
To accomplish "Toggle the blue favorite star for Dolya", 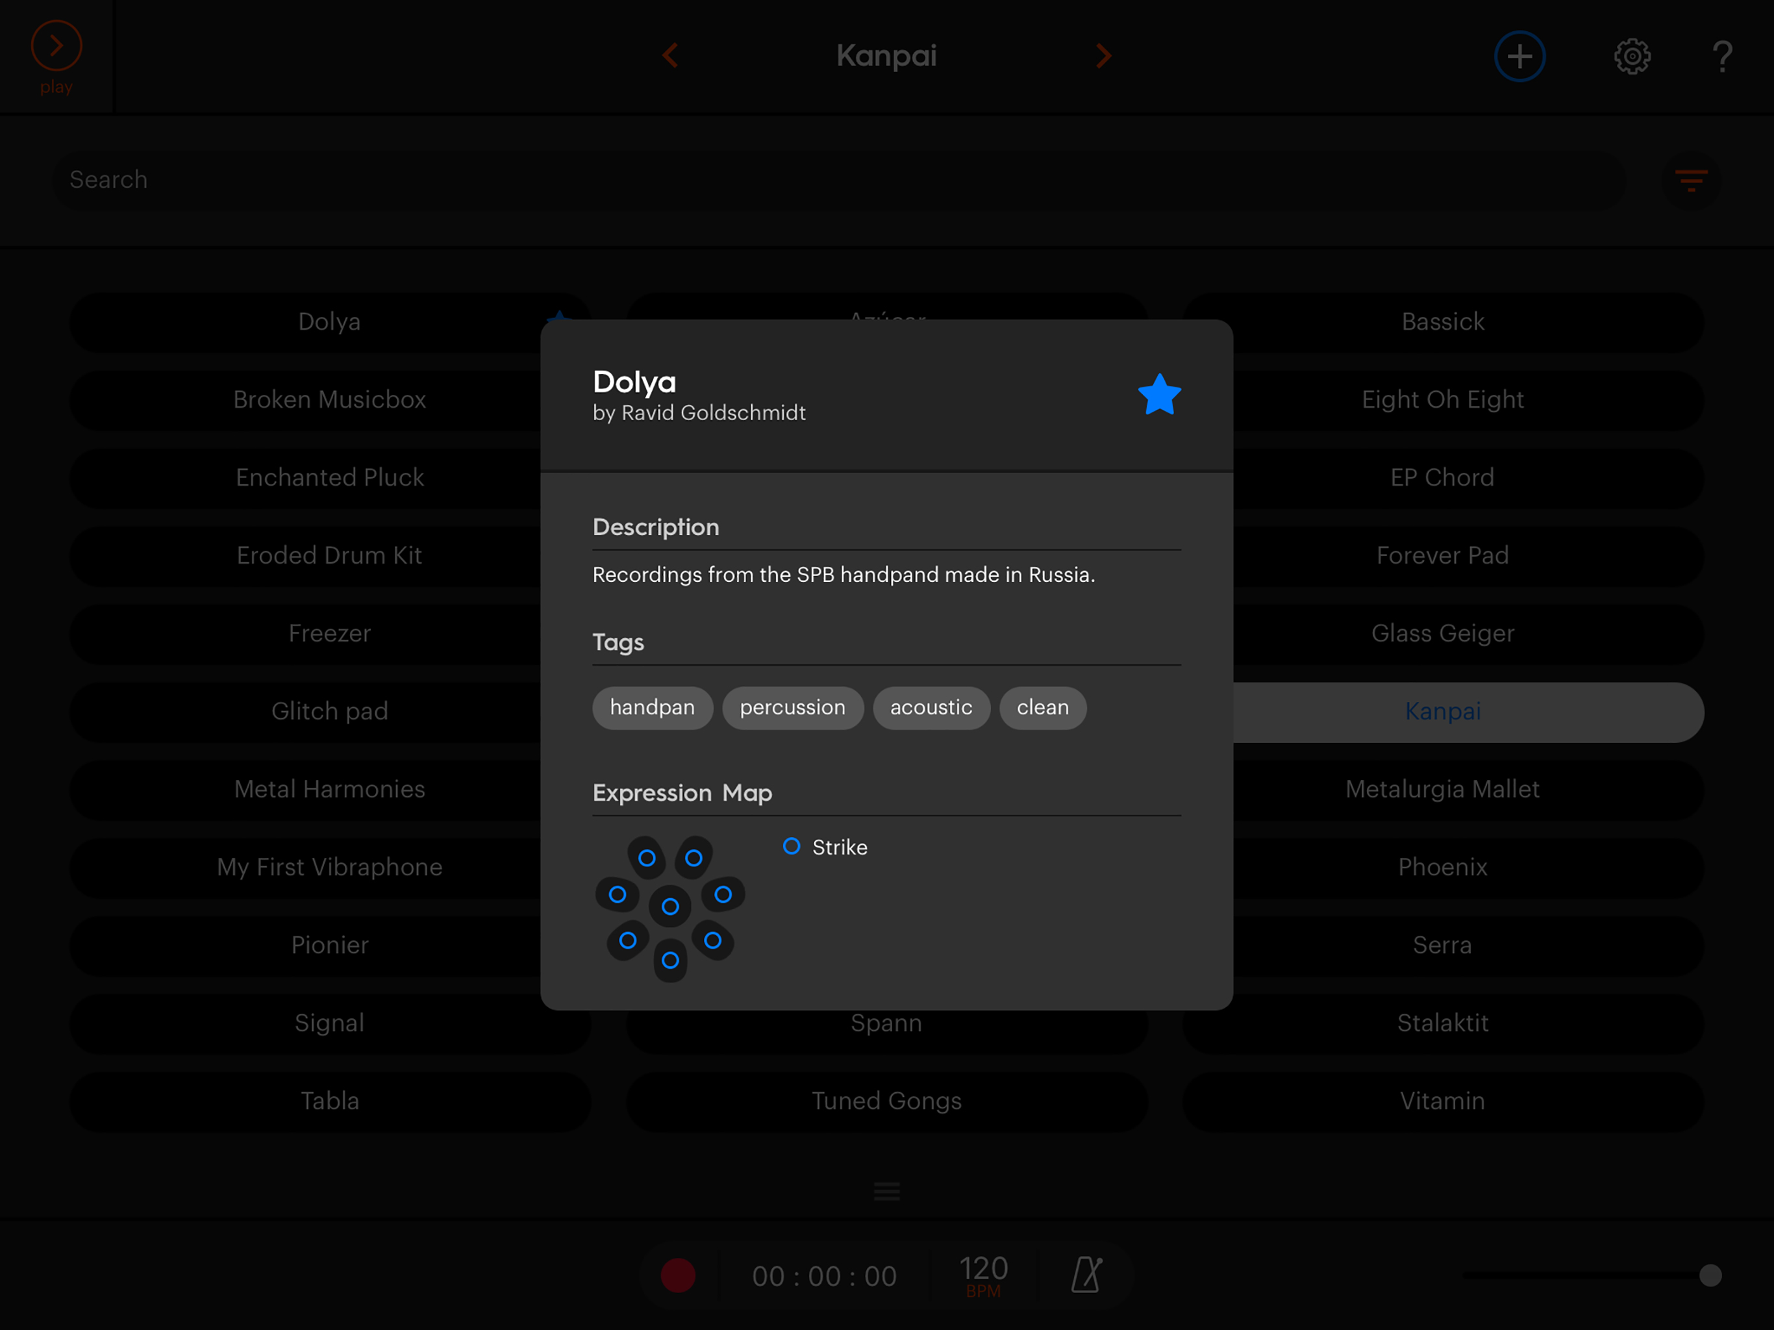I will 1159,395.
